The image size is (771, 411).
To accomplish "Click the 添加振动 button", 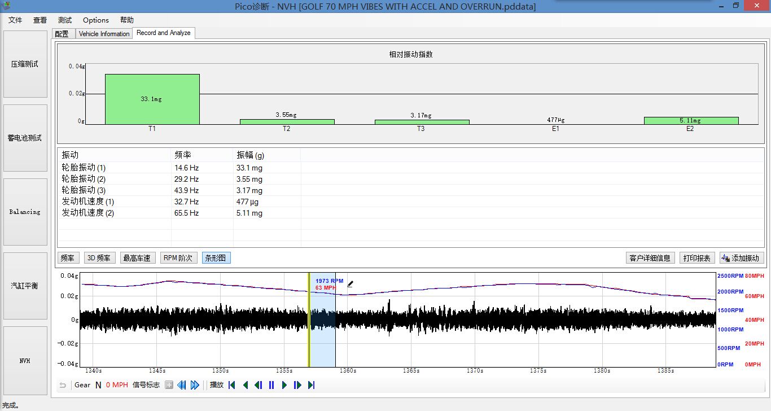I will pos(741,258).
